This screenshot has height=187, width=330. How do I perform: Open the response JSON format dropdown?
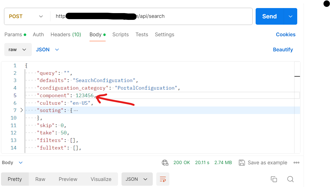pos(137,179)
